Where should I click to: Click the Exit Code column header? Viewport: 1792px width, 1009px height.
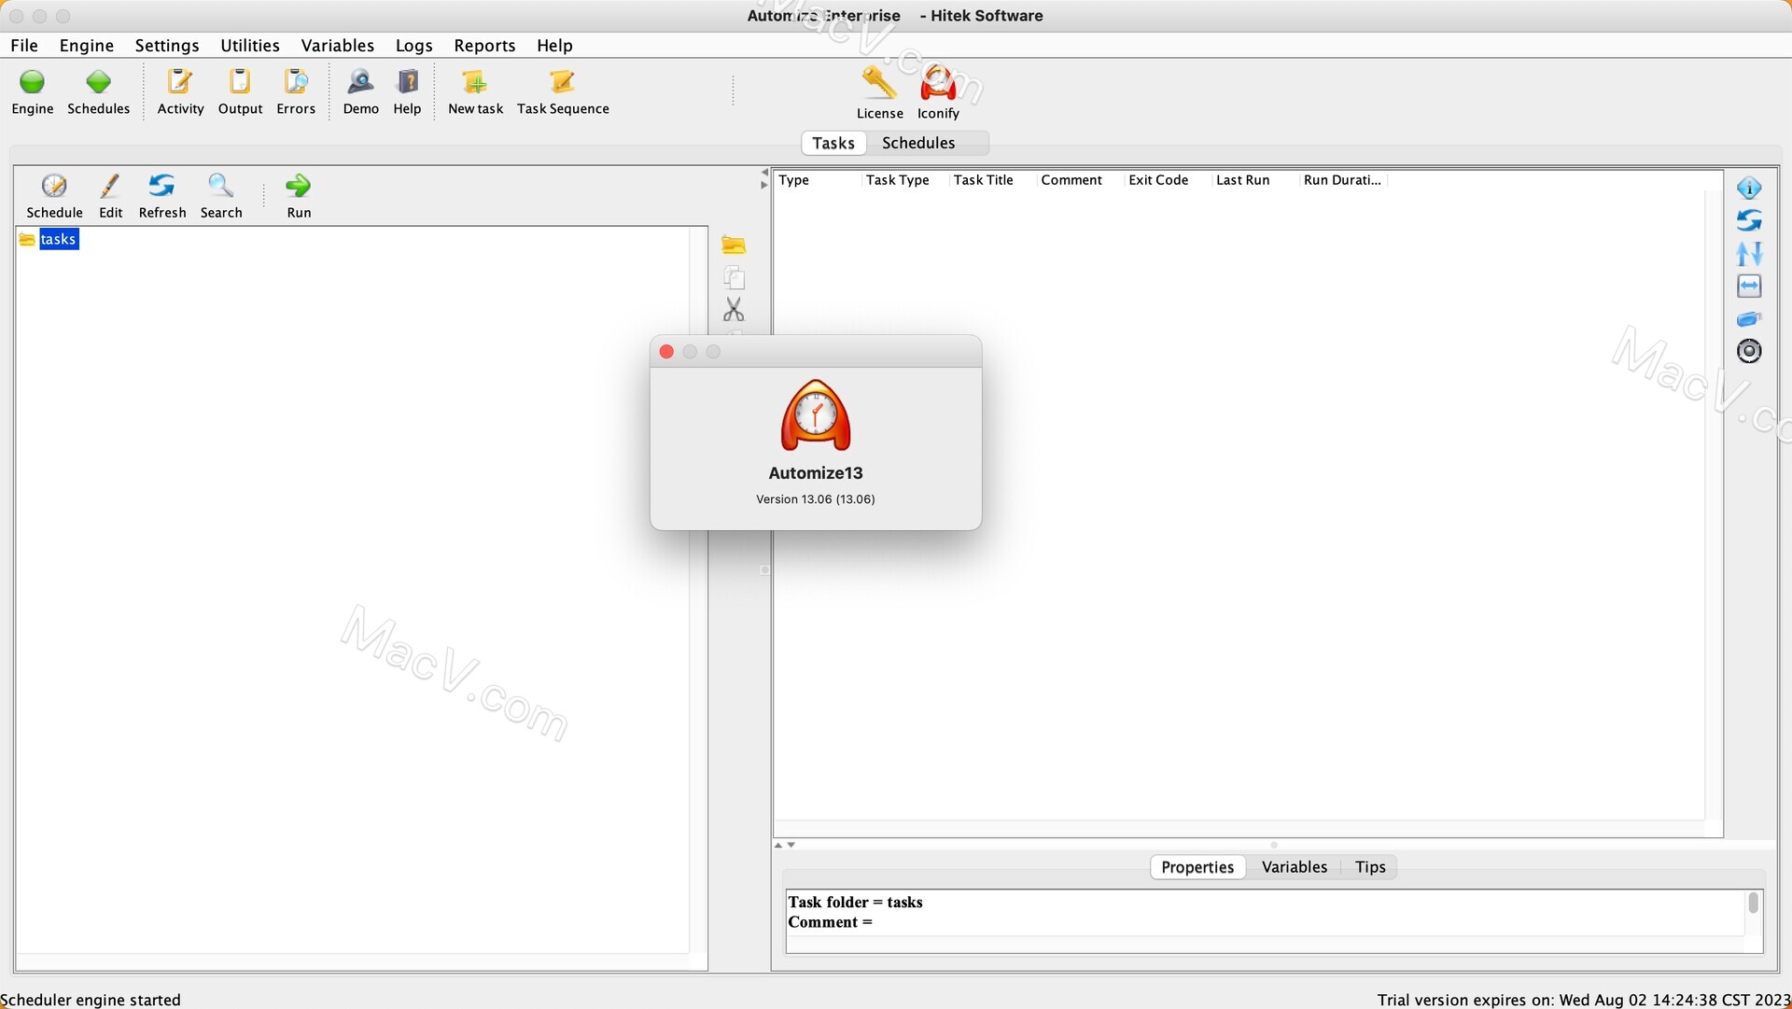coord(1169,180)
